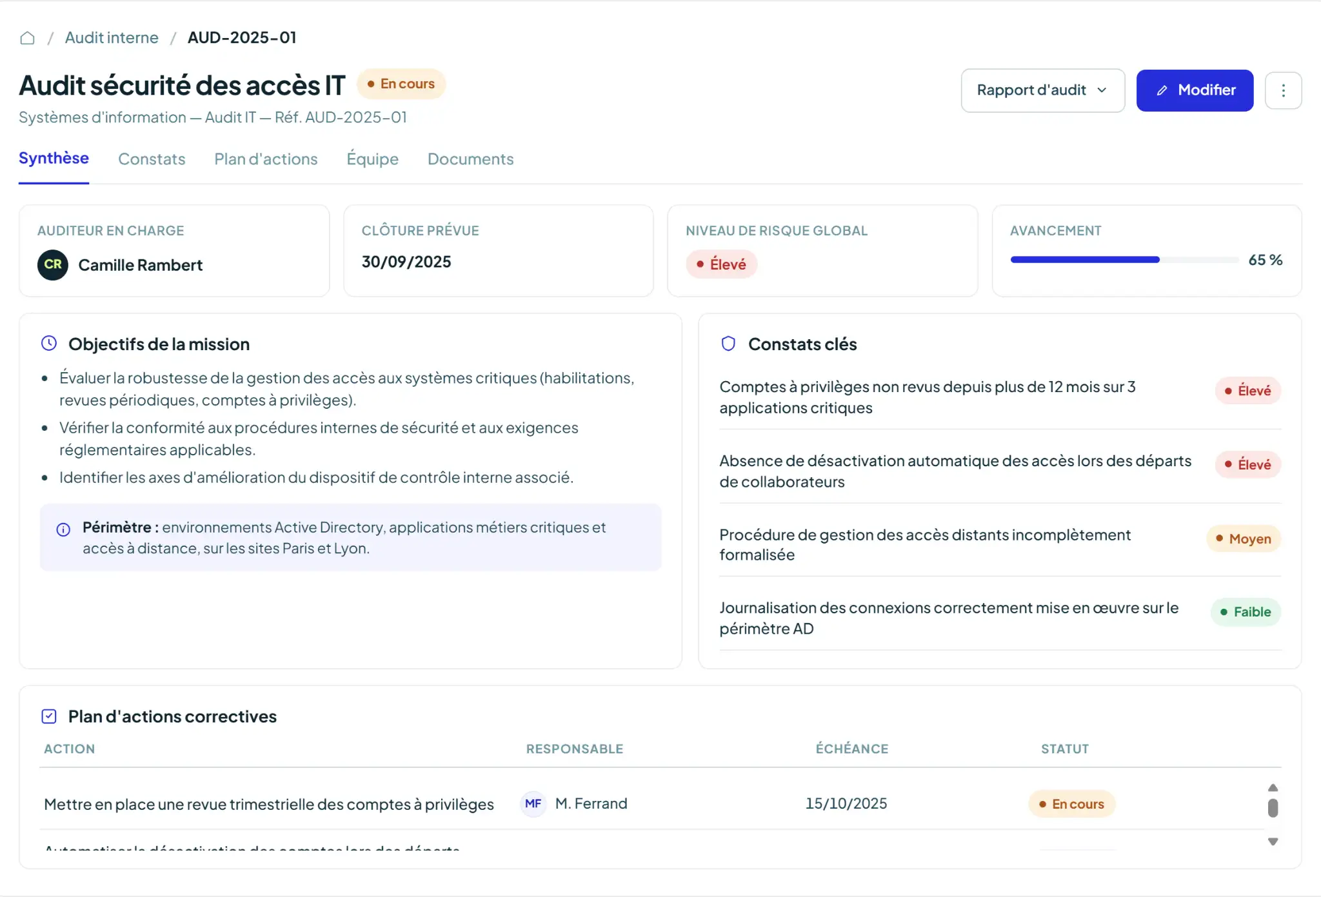Click the En cours status in the action row
The image size is (1321, 897).
1071,804
